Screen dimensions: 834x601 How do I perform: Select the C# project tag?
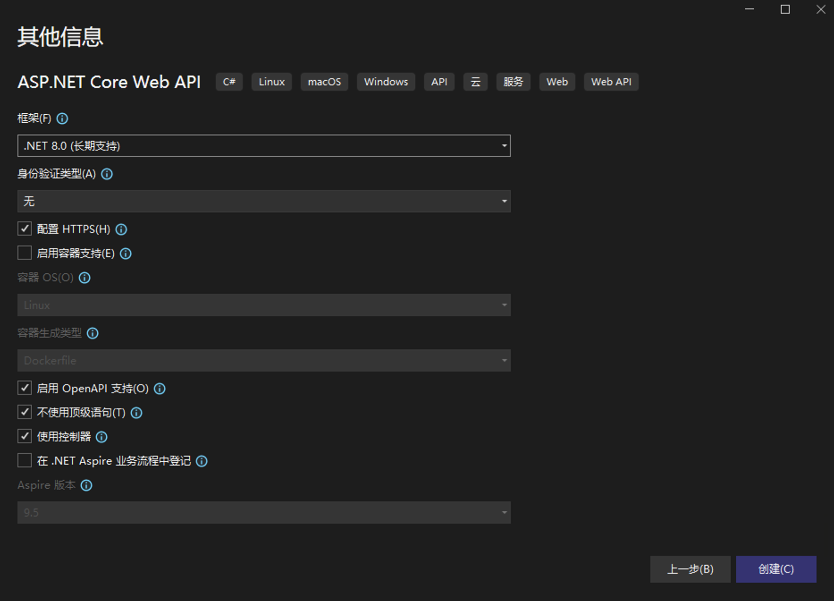click(229, 82)
